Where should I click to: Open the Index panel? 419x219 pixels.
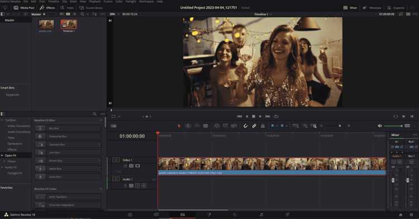click(67, 8)
